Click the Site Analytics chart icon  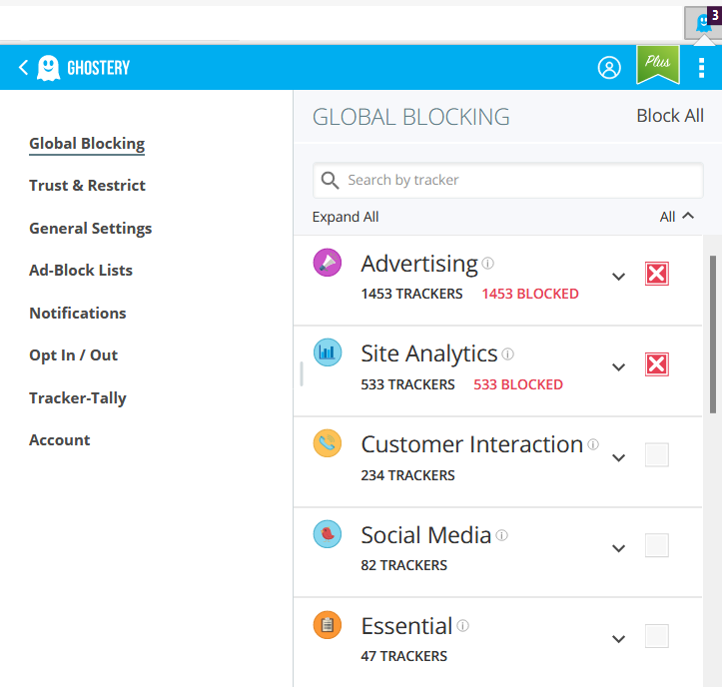(327, 352)
